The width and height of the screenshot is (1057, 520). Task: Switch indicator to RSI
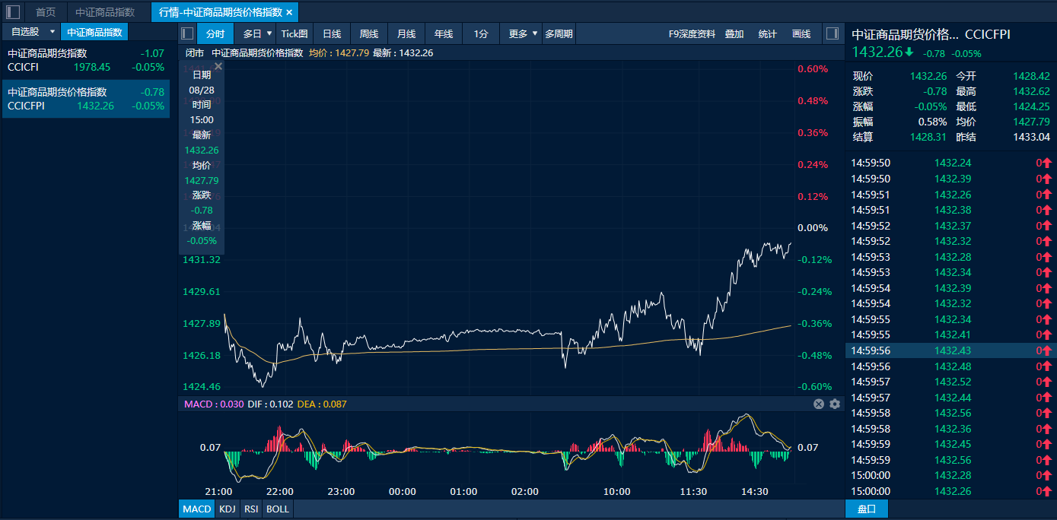tap(250, 509)
